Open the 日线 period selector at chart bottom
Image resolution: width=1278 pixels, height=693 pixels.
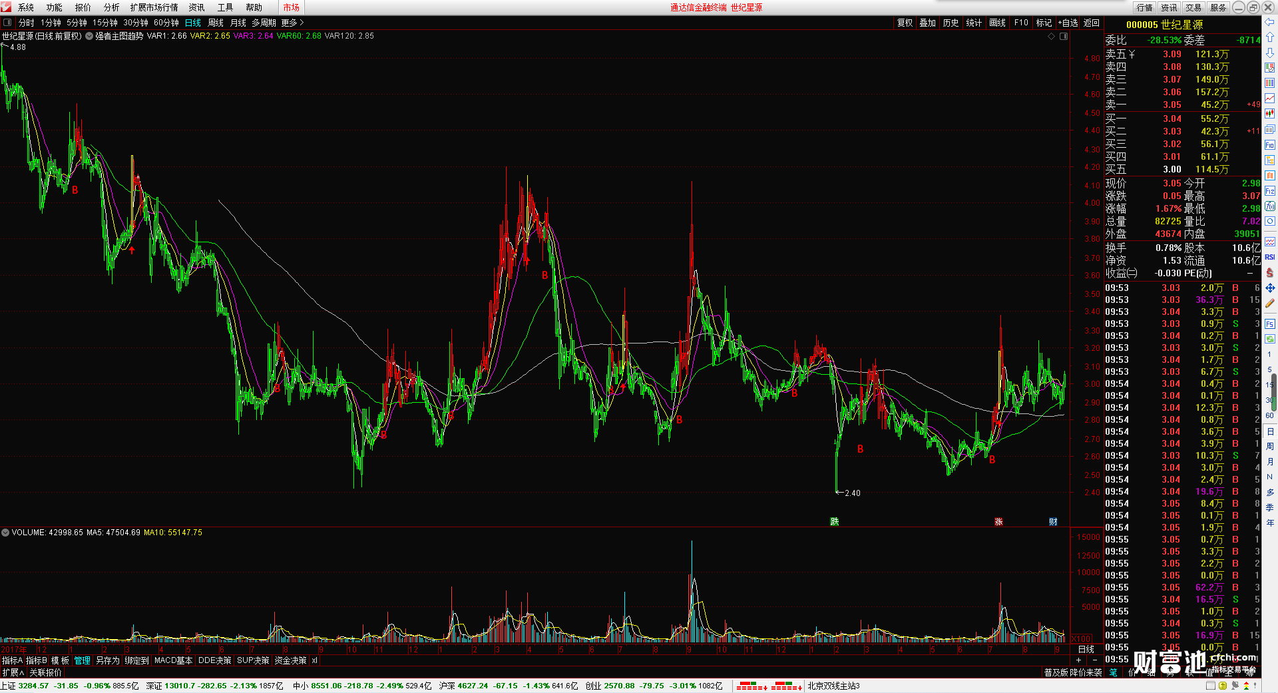pos(1086,649)
